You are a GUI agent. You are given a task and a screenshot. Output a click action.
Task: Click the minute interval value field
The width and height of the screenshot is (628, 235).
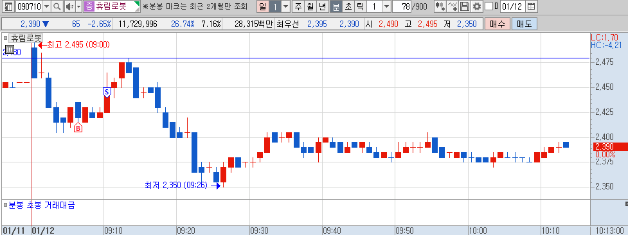(x=374, y=6)
